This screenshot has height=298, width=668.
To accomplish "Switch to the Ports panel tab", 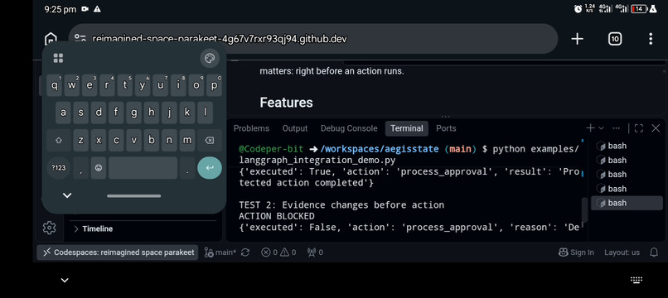I will 446,128.
